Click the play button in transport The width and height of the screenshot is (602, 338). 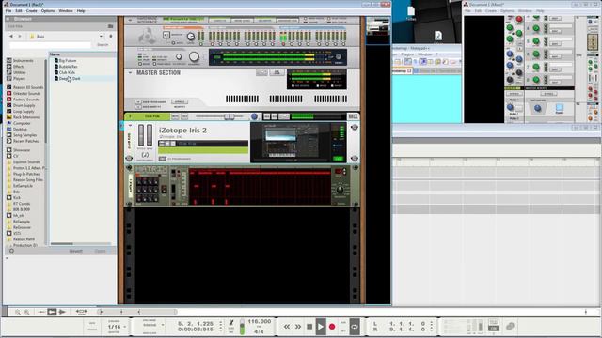click(x=321, y=327)
